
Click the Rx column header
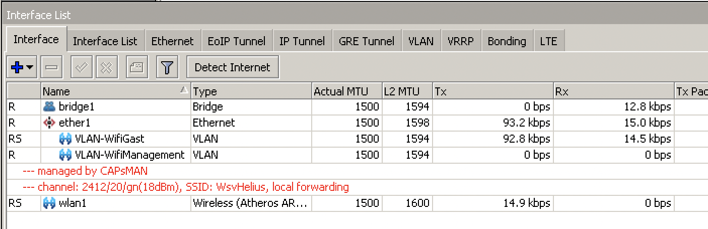(614, 91)
